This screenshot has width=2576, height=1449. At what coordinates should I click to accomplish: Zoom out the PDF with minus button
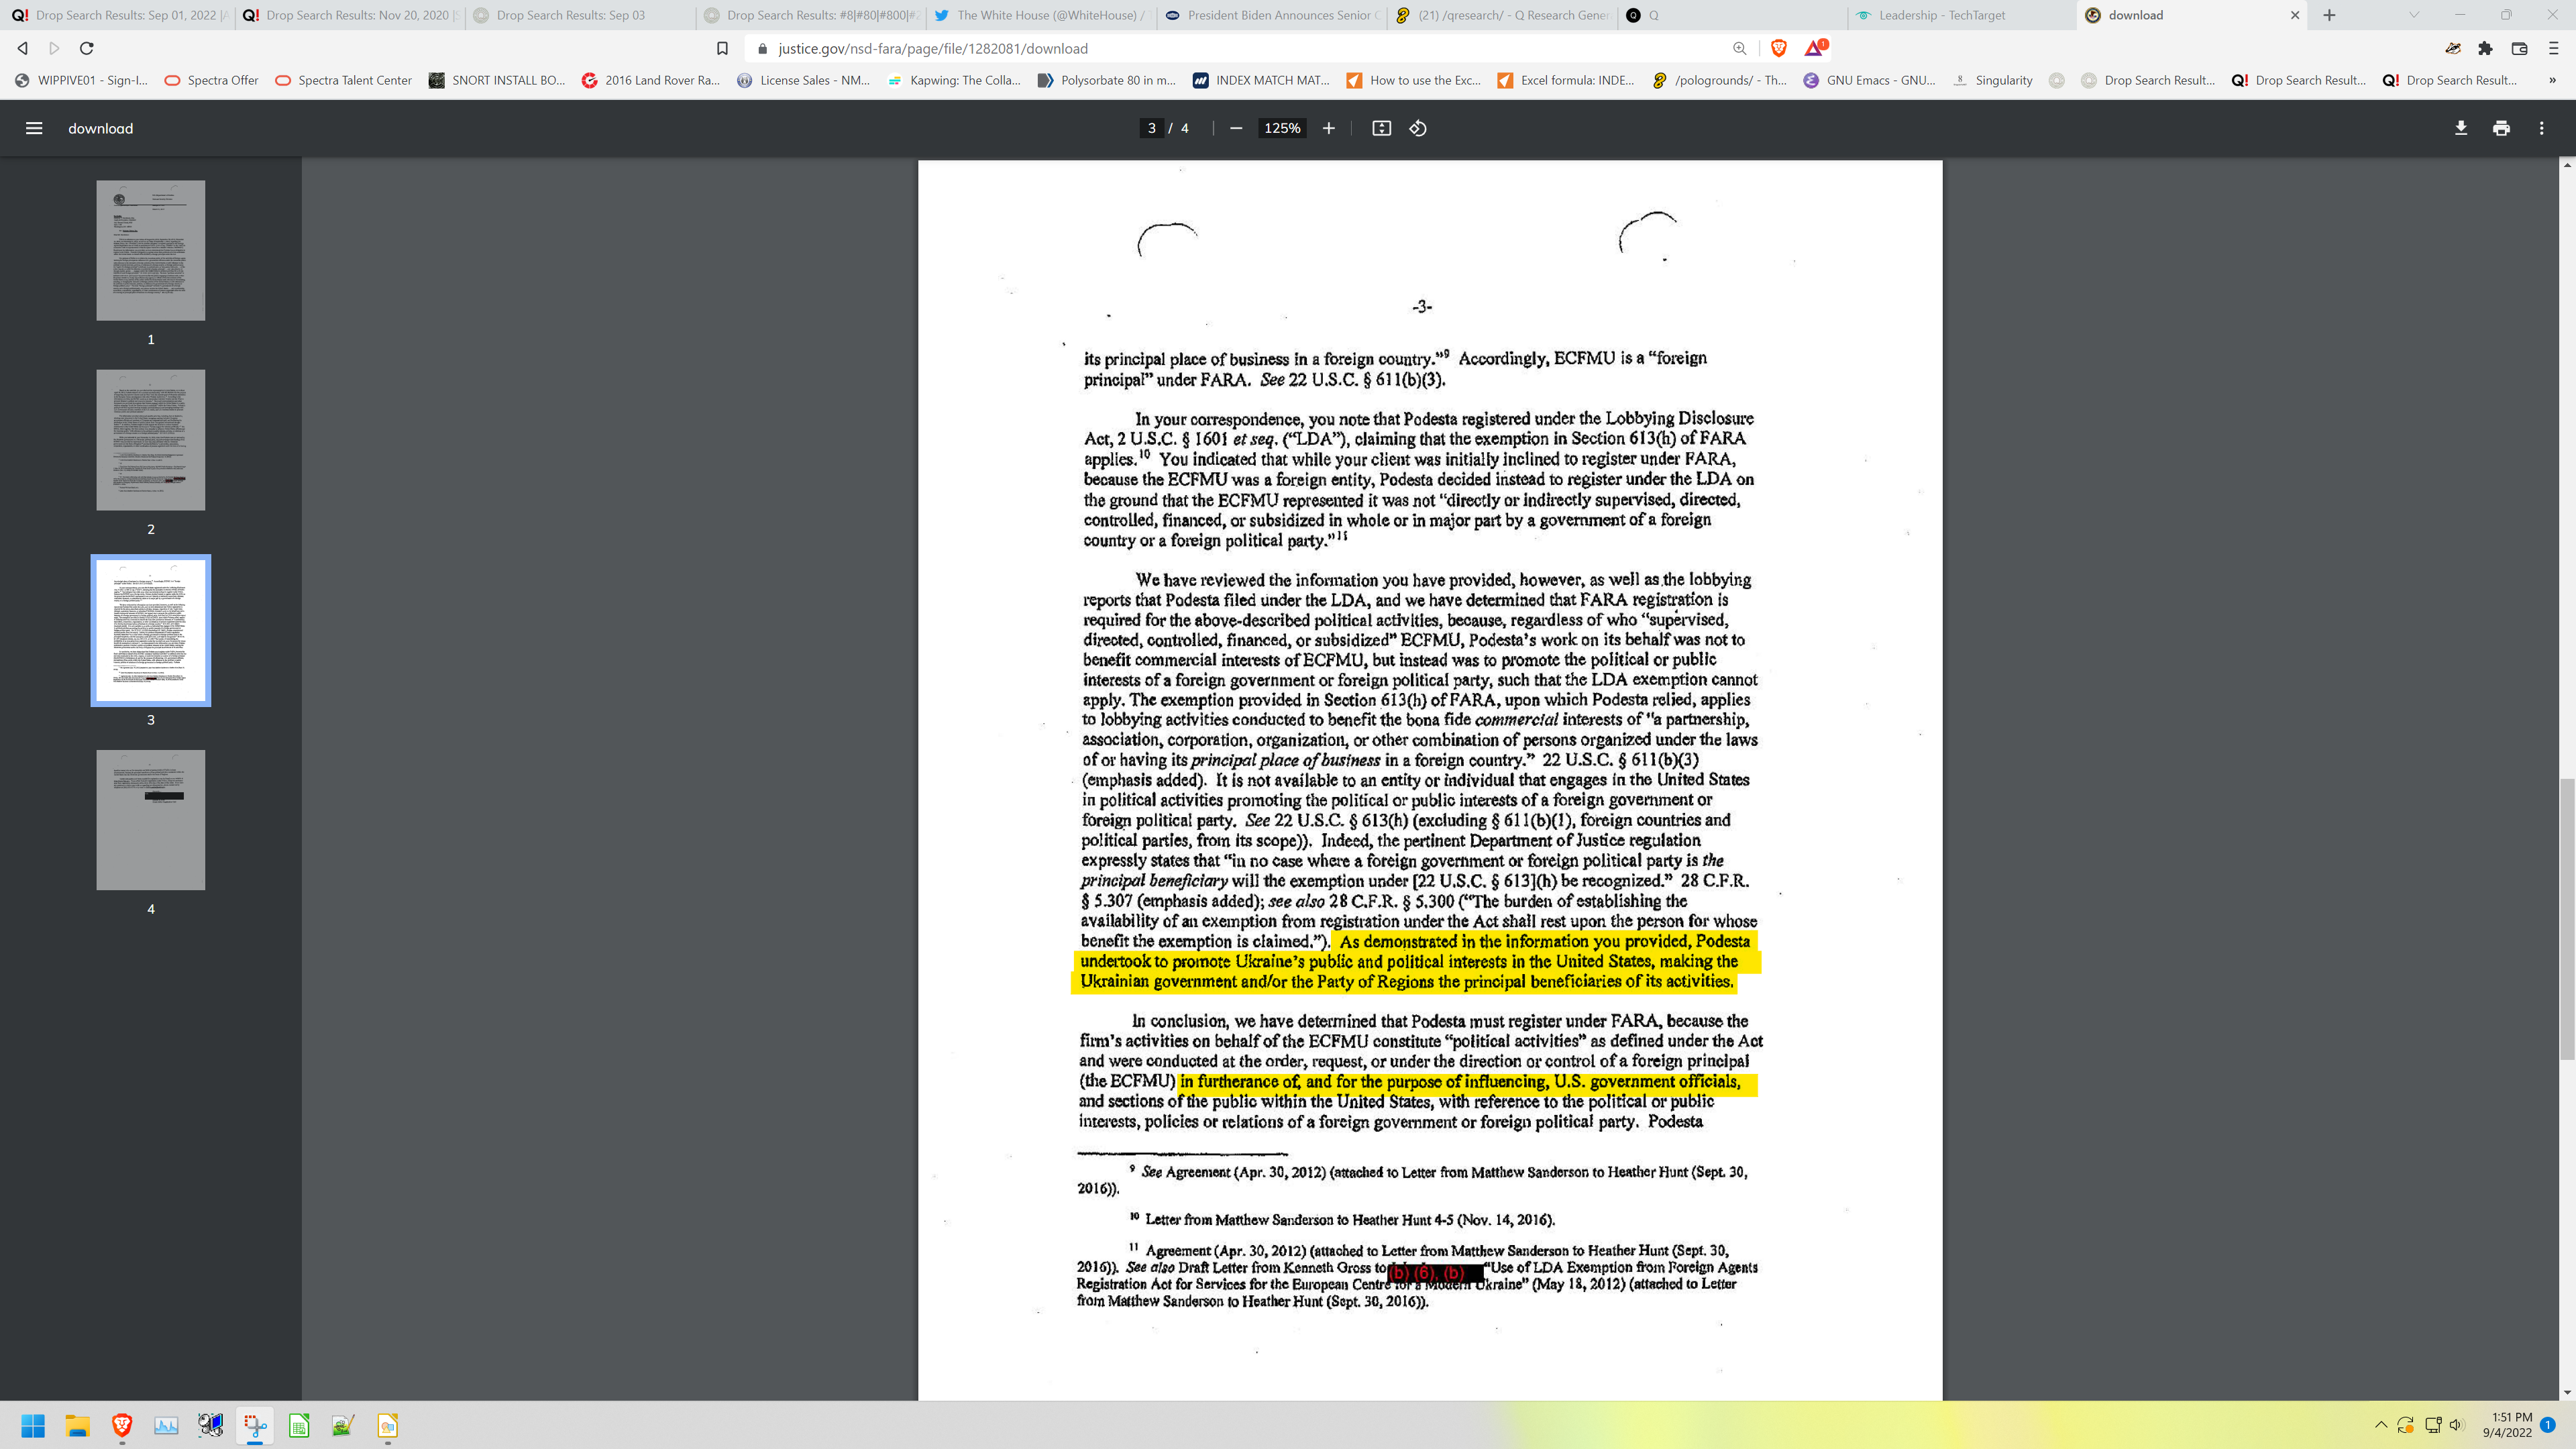[x=1236, y=128]
